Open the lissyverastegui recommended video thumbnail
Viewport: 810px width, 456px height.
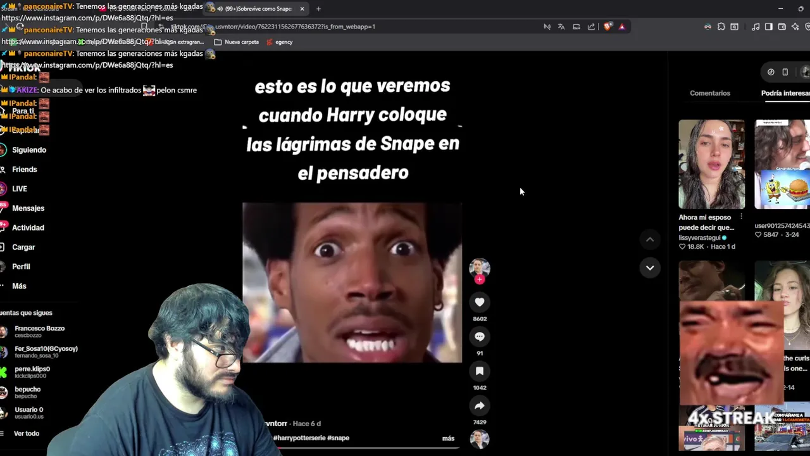712,164
